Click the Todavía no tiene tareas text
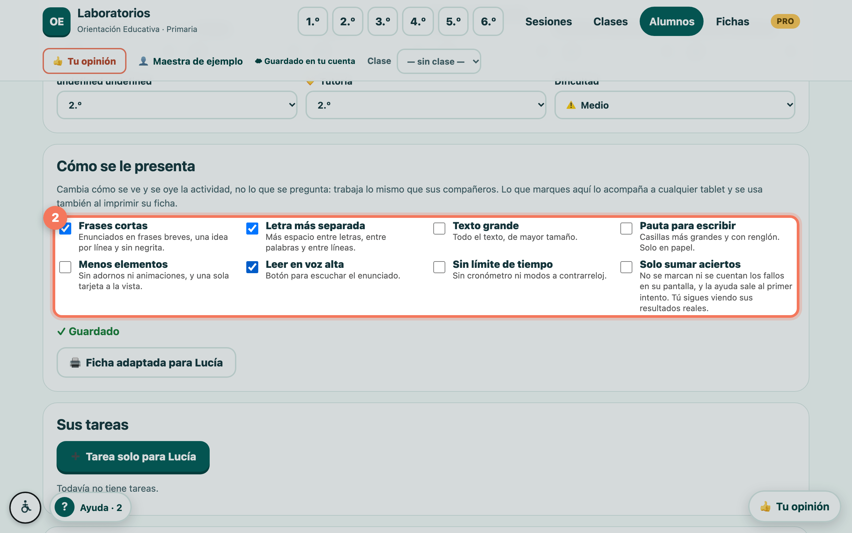The image size is (852, 533). click(x=107, y=488)
